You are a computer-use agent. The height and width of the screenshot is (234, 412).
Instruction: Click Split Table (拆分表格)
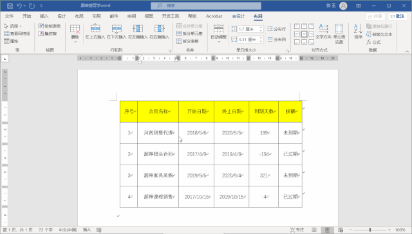[187, 41]
